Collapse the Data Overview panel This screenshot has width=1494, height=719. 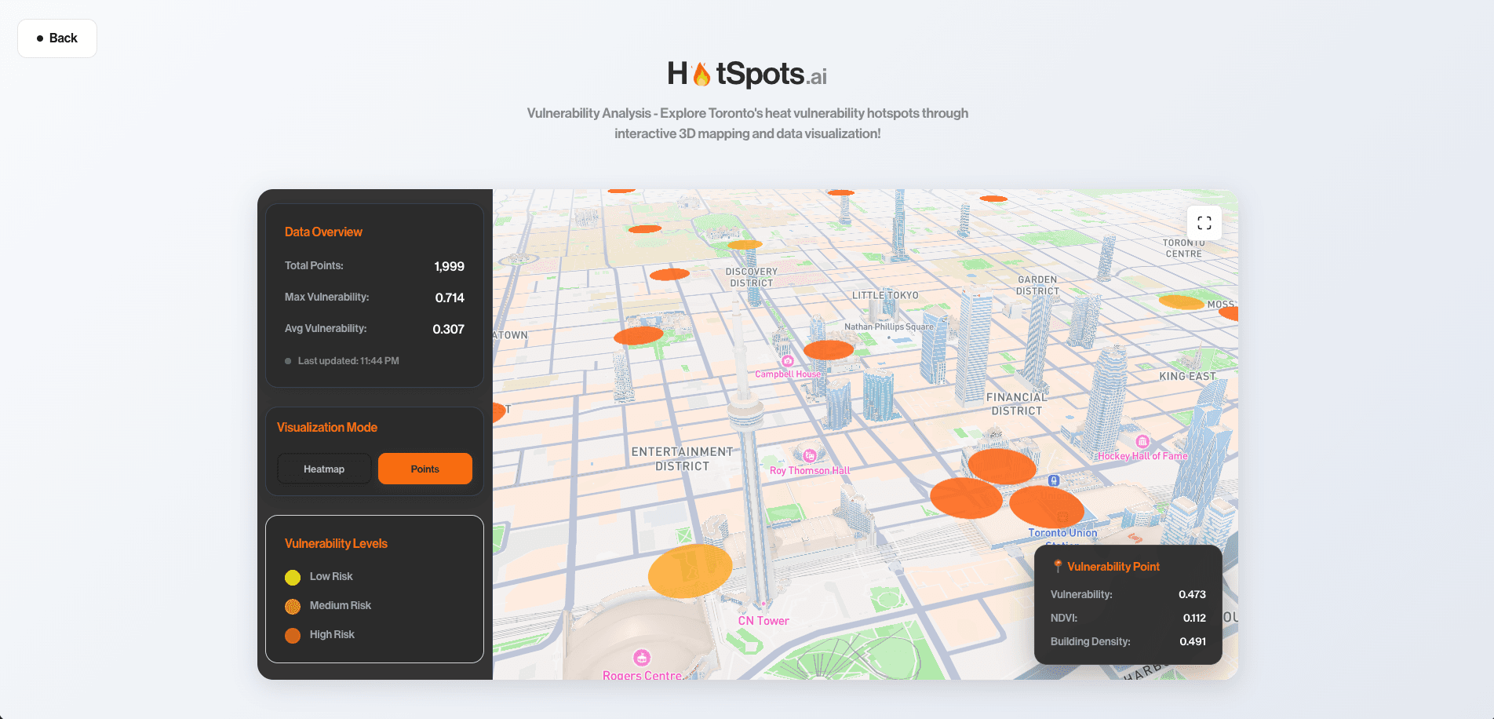[323, 232]
